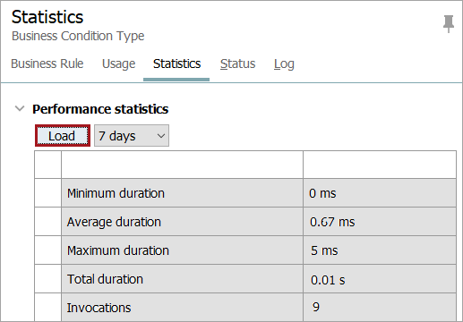
Task: Switch to the Business Rule tab
Action: click(x=47, y=64)
